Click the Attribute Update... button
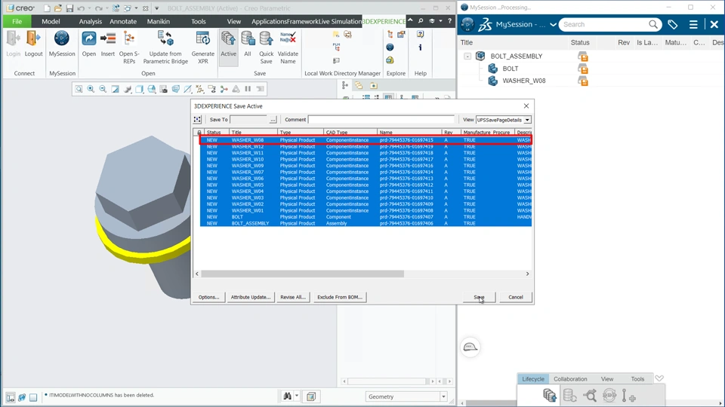 [x=251, y=297]
